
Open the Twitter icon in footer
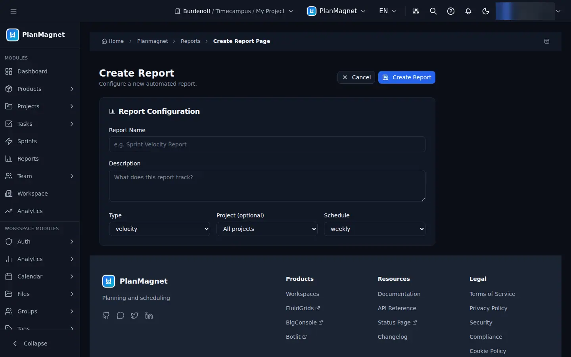[135, 315]
